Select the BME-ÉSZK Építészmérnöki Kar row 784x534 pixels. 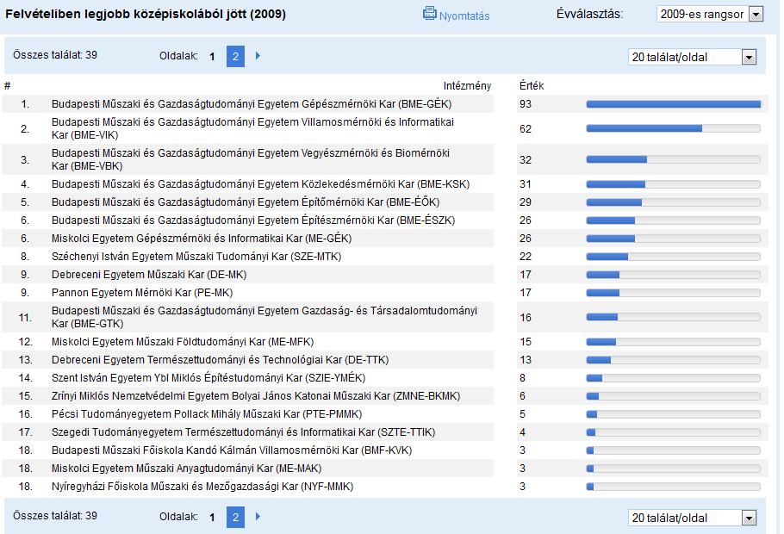click(253, 220)
